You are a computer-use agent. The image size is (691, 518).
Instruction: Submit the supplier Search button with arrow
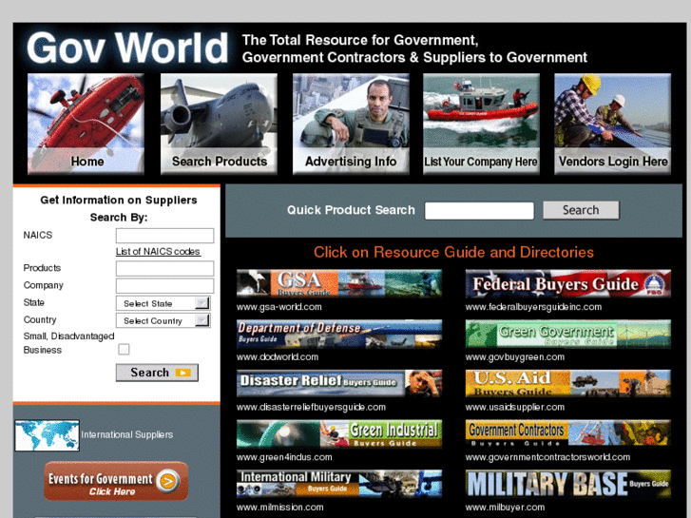157,373
